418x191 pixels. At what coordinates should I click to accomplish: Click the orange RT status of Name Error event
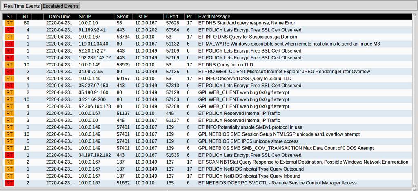10,23
